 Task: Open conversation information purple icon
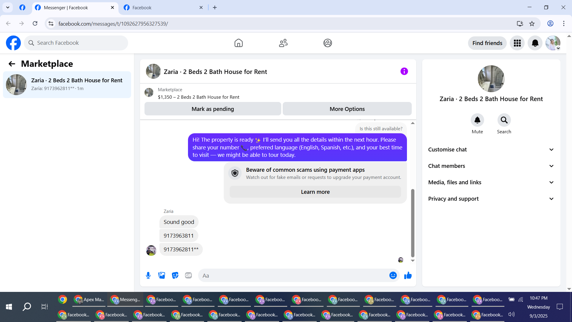point(404,71)
